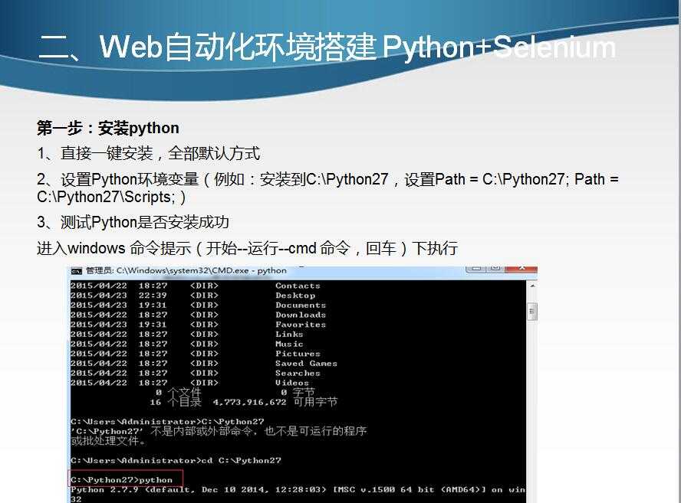Click the 'C:\Users\Administrator>C:\Python27' command line
This screenshot has height=503, width=681.
coord(167,422)
